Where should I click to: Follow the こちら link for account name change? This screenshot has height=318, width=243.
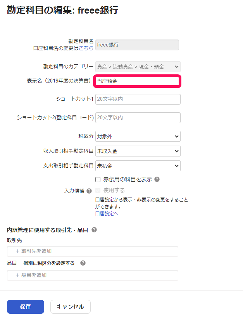pos(86,48)
